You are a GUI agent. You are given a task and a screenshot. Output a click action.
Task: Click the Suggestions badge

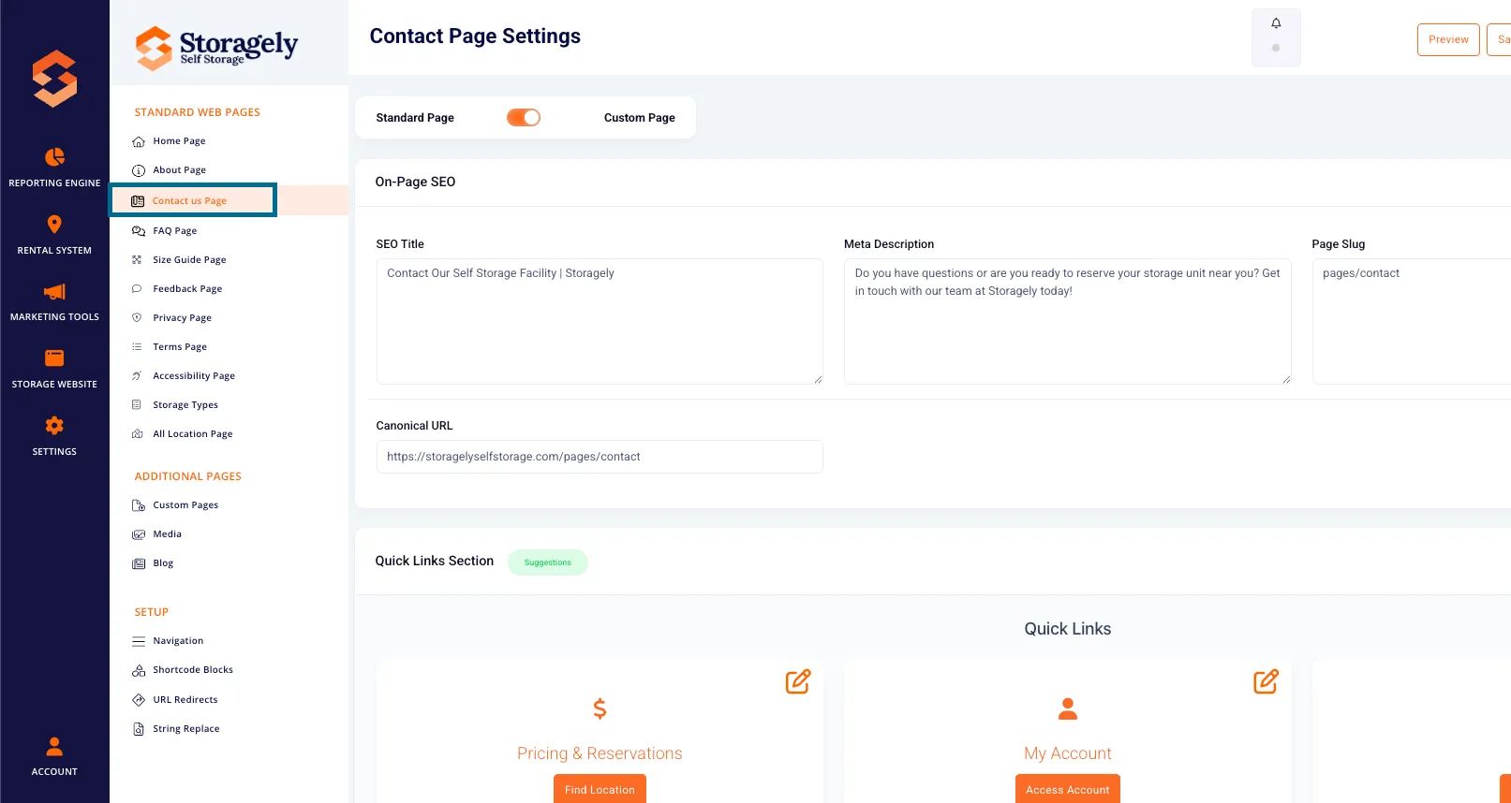(x=548, y=562)
